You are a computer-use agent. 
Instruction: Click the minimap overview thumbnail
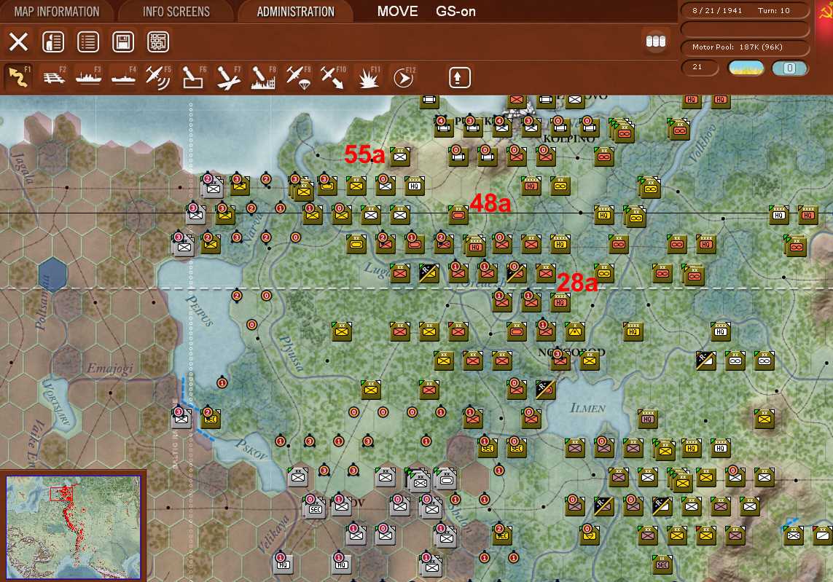[74, 527]
